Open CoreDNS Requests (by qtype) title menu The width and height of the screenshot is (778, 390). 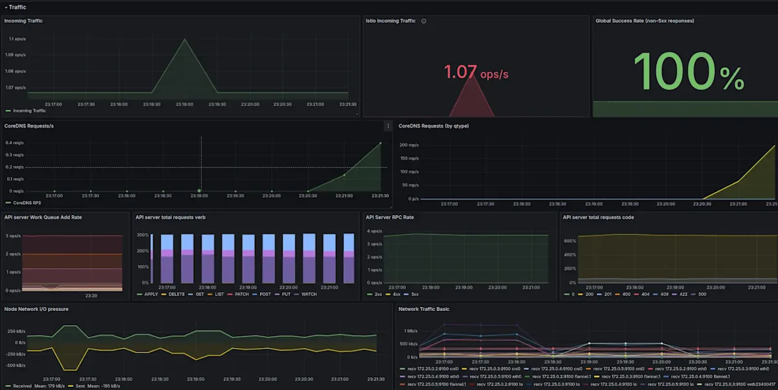pyautogui.click(x=433, y=126)
